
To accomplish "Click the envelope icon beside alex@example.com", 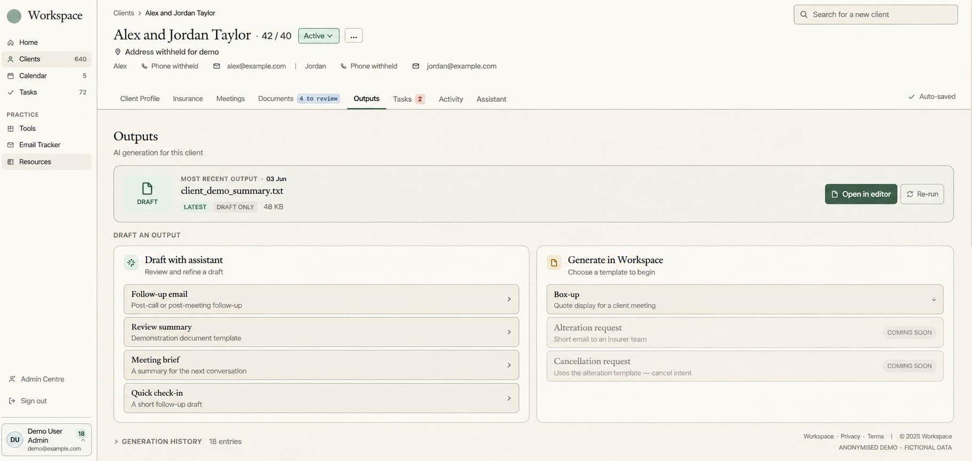I will [217, 66].
